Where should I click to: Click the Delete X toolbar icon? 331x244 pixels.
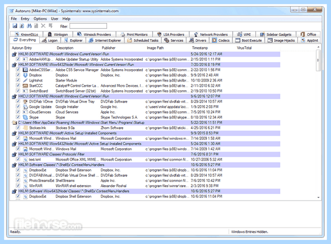[43, 26]
